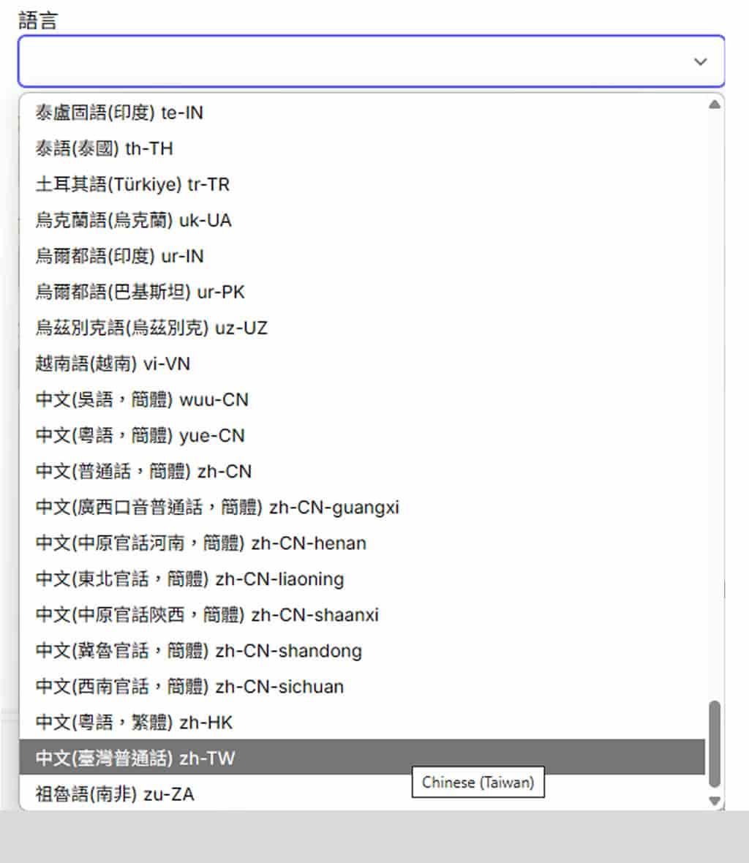
Task: Choose 祖魯語(南非) zu-ZA
Action: click(x=362, y=794)
